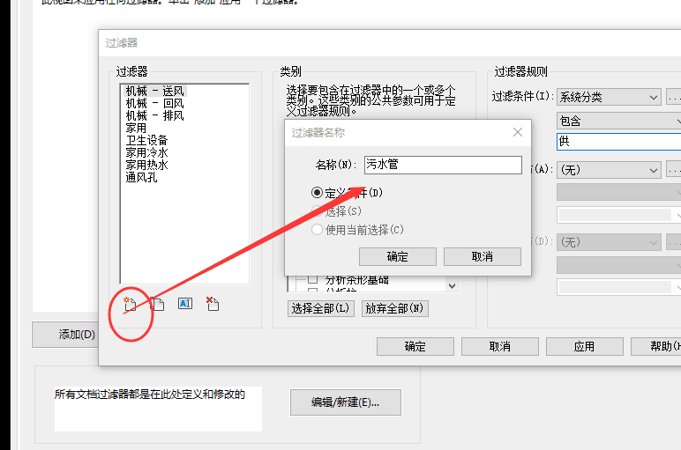Click the 编辑/新建(E)... button
Image resolution: width=681 pixels, height=450 pixels.
point(346,402)
